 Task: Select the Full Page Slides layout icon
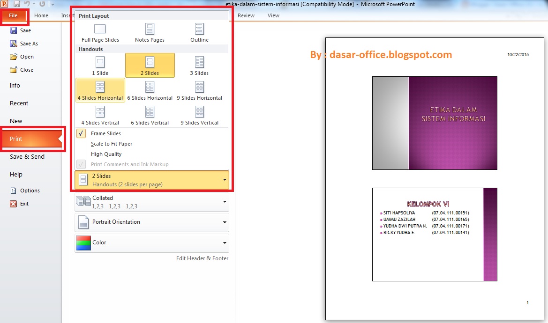pos(100,29)
